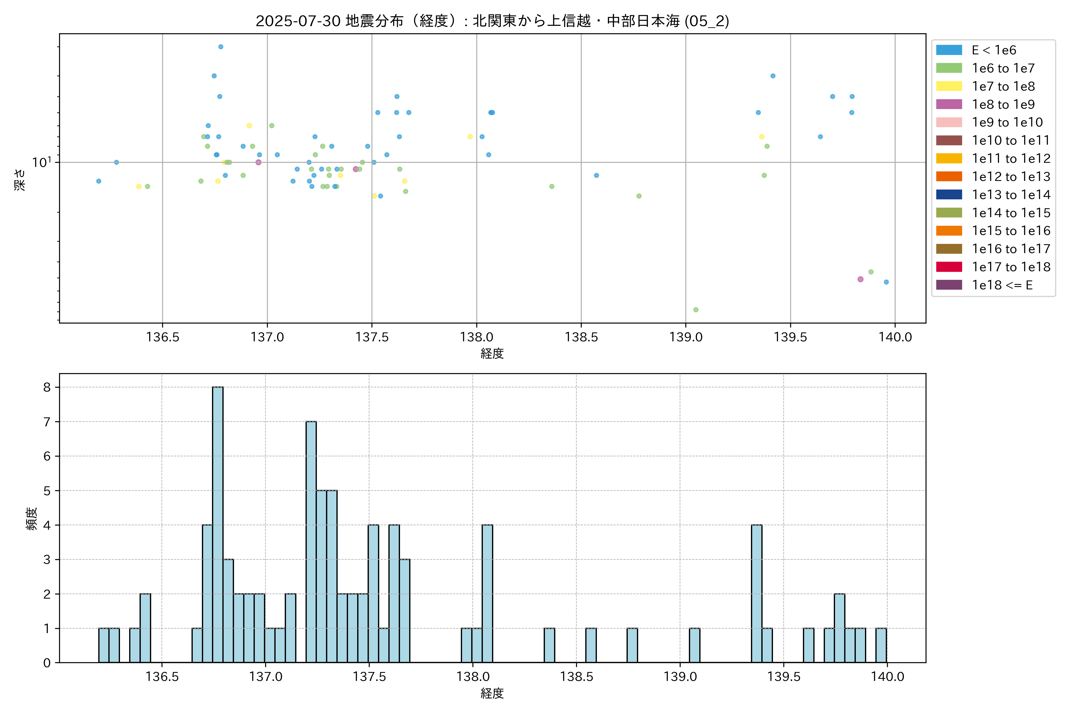Click the '頻度' y-axis label of histogram
This screenshot has height=713, width=1069.
31,518
